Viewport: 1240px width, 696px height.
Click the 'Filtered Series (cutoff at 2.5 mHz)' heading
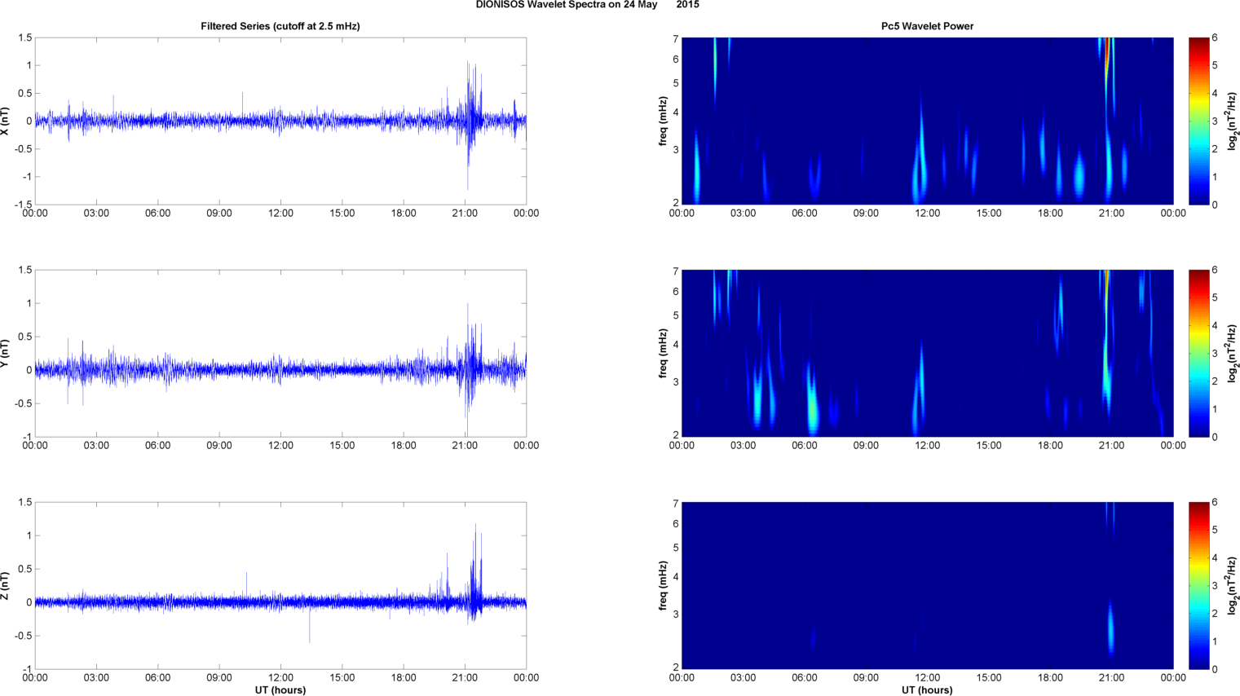point(280,26)
